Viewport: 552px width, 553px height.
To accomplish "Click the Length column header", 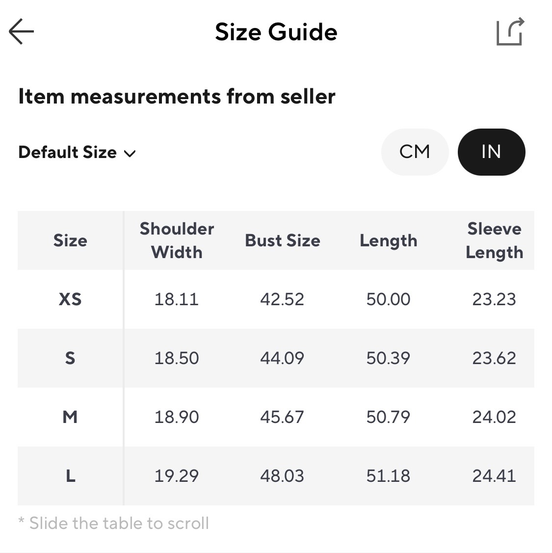I will point(388,240).
